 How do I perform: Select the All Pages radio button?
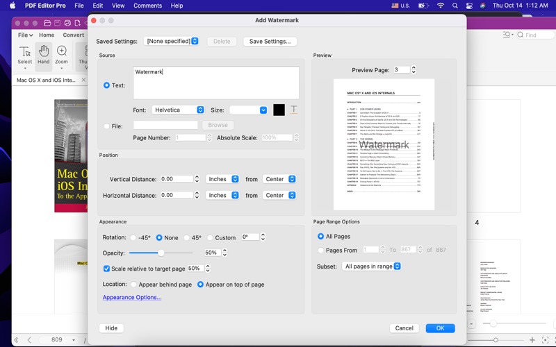(320, 236)
